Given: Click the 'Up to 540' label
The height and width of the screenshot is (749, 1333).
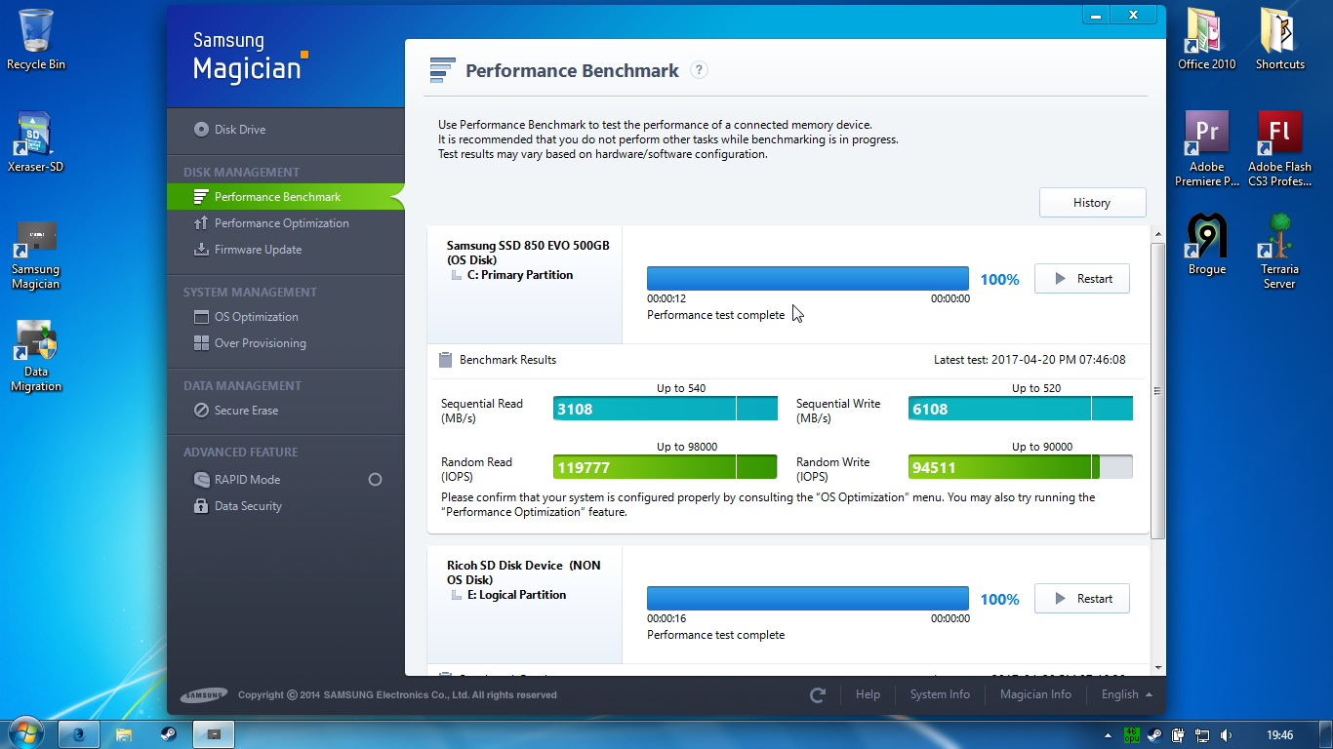Looking at the screenshot, I should click(681, 388).
